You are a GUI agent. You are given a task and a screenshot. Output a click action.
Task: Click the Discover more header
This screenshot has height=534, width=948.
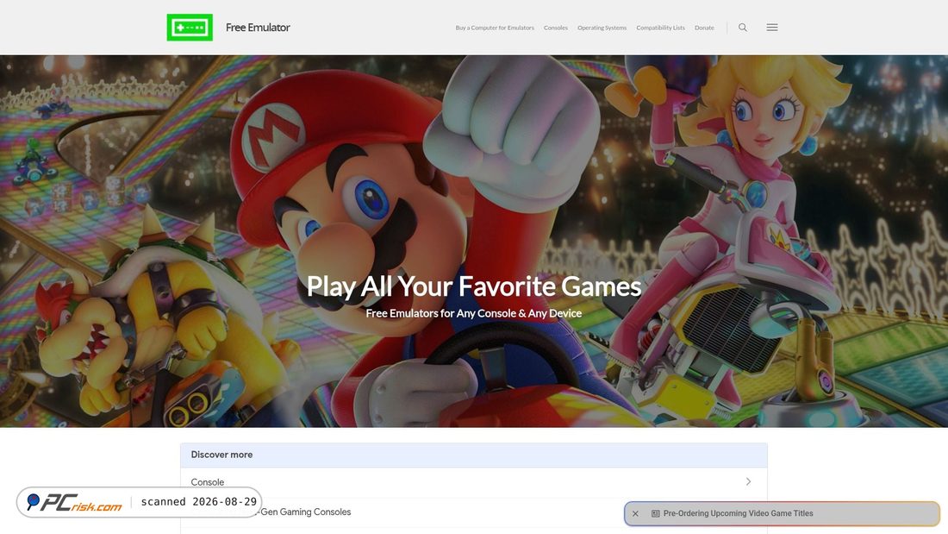click(473, 455)
